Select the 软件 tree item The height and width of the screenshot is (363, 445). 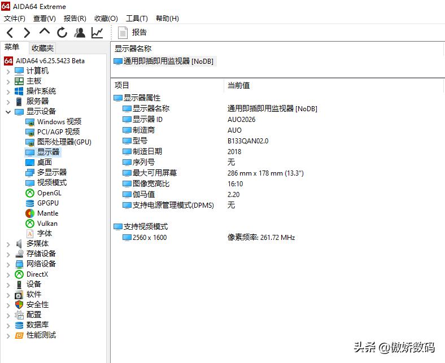point(34,295)
